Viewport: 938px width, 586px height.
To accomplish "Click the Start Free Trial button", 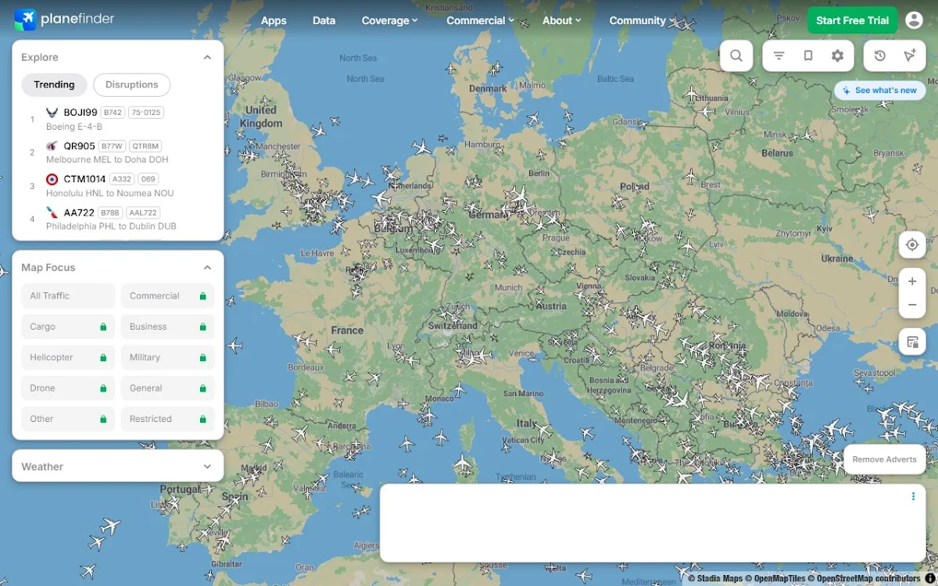I will coord(852,20).
